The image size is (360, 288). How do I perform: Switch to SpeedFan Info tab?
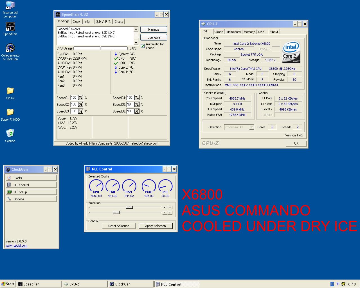87,22
